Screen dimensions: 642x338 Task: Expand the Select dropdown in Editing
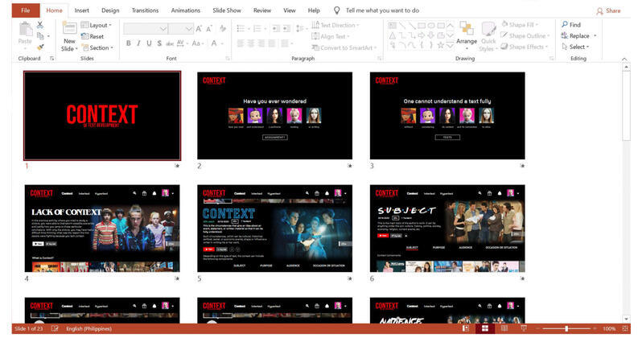pyautogui.click(x=576, y=47)
